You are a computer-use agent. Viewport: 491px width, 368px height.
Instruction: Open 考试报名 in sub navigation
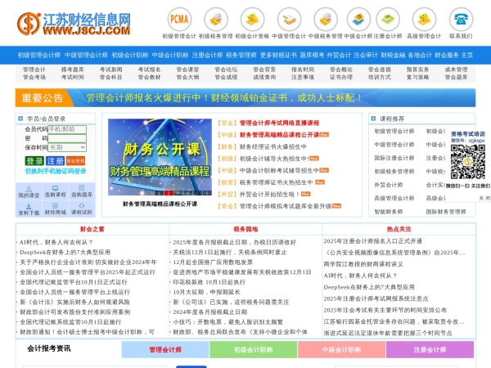150,70
